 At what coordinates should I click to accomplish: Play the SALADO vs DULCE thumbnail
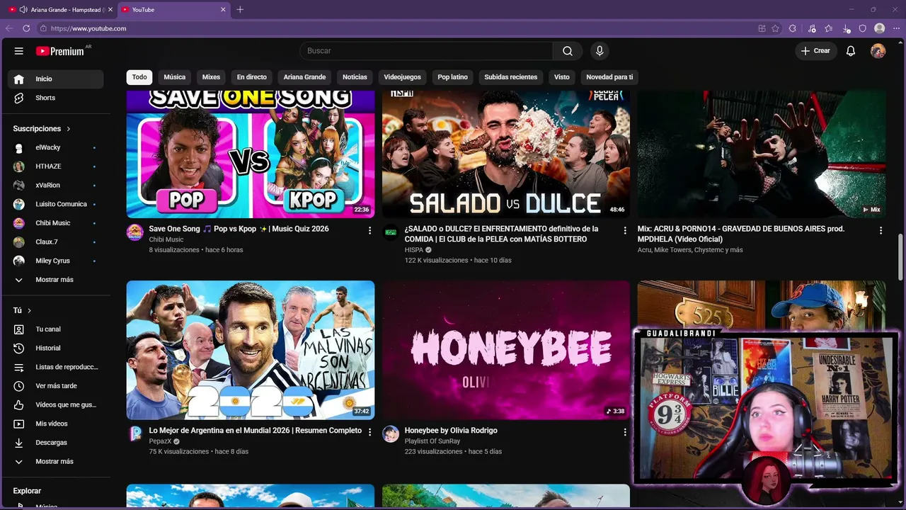(x=506, y=154)
